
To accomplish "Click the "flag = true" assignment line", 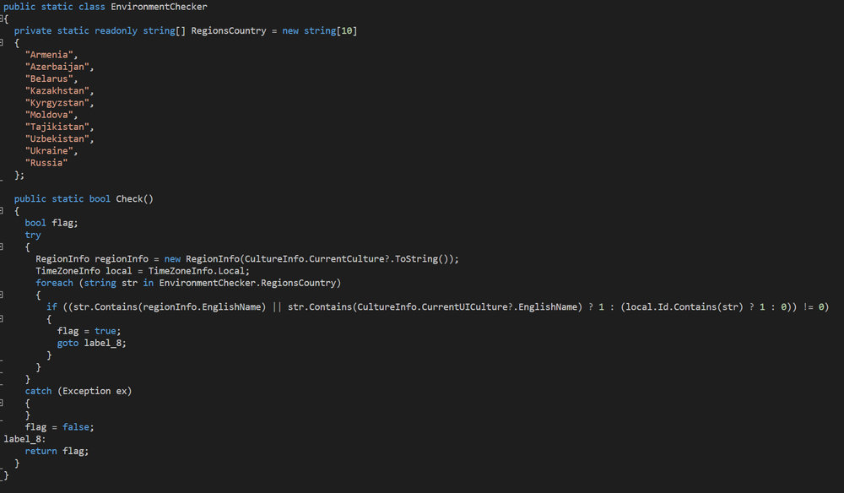I will click(x=89, y=332).
